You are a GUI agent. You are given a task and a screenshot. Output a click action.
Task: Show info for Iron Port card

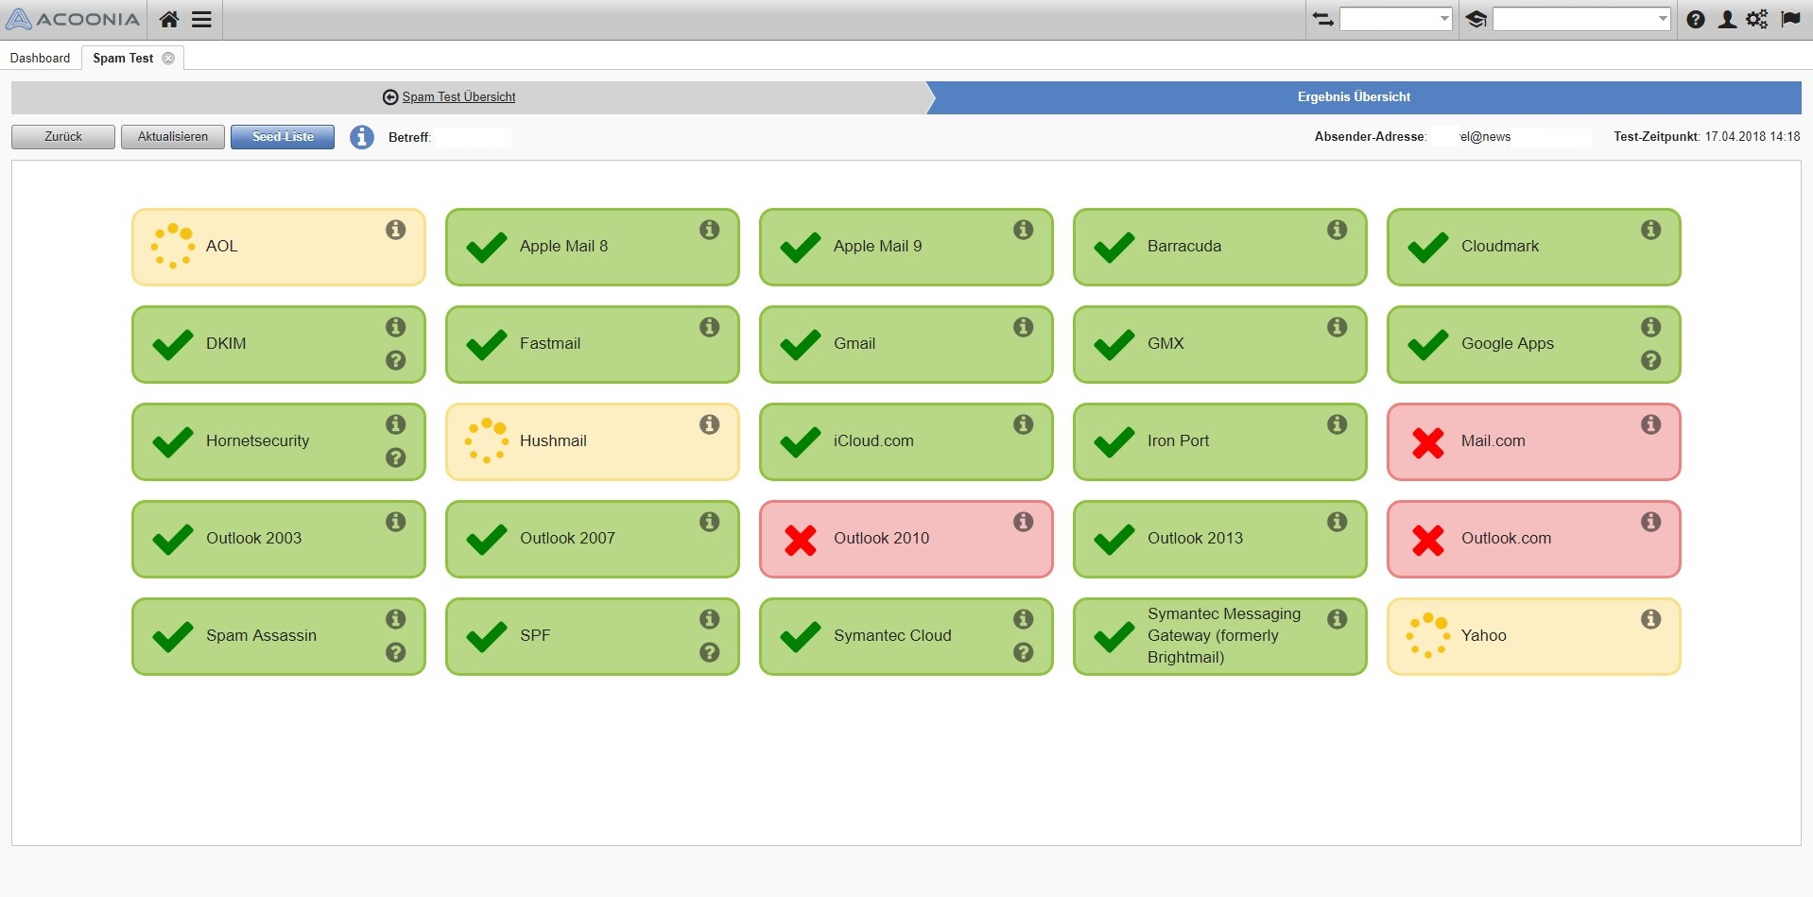click(1338, 424)
